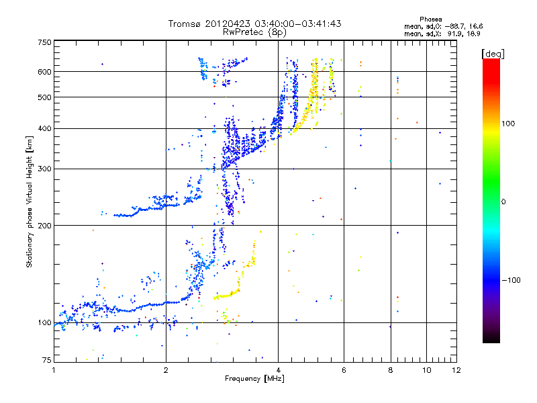The image size is (537, 403).
Task: Click the rainbow phase colorbar
Action: pyautogui.click(x=491, y=200)
